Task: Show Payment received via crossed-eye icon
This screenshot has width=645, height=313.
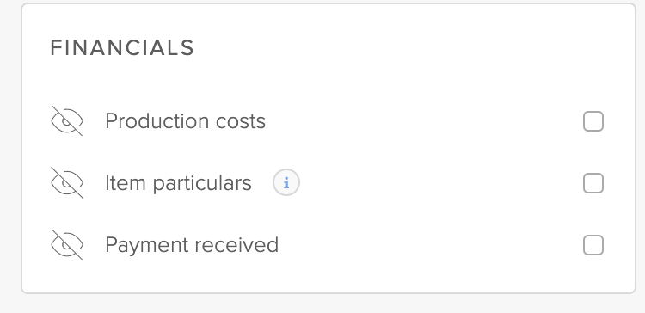Action: tap(66, 245)
